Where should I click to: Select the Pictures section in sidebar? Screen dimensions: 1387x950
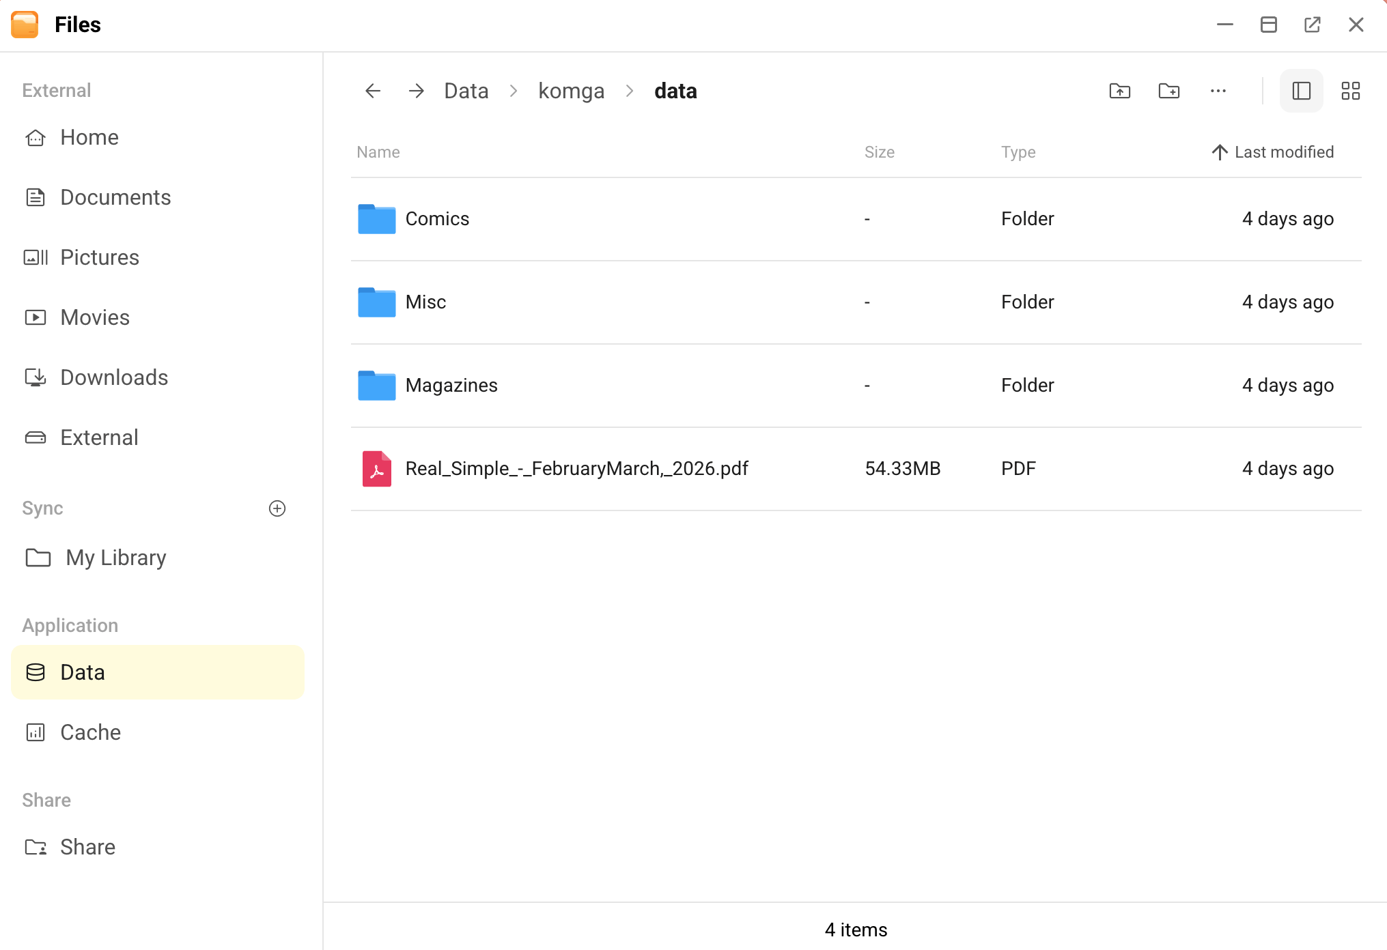pyautogui.click(x=99, y=257)
